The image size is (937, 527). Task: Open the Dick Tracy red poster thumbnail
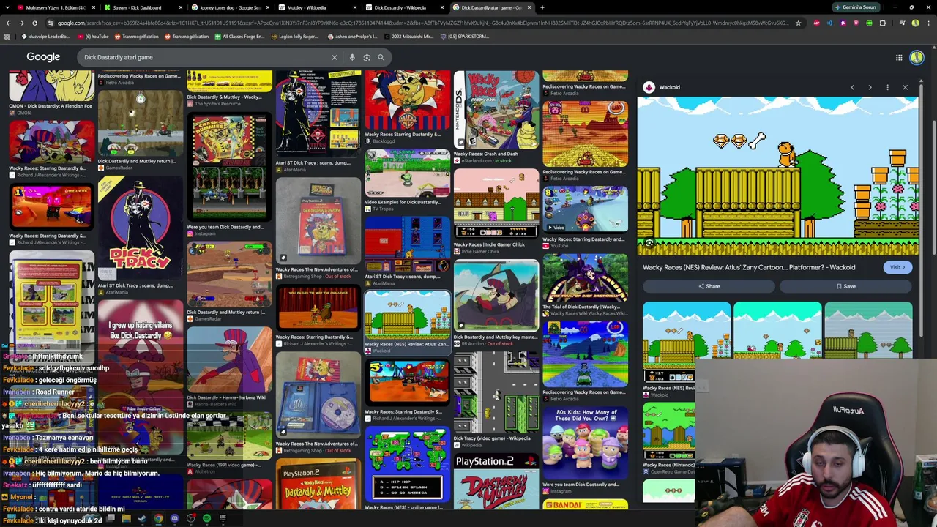pyautogui.click(x=140, y=230)
